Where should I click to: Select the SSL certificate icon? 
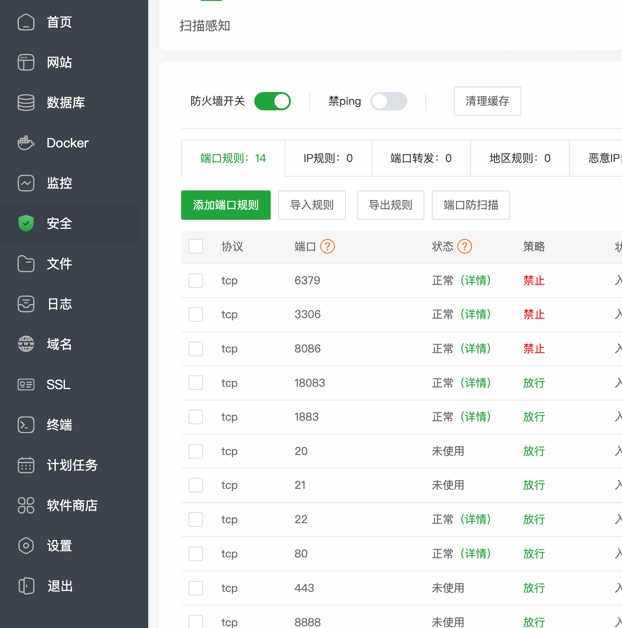tap(26, 384)
